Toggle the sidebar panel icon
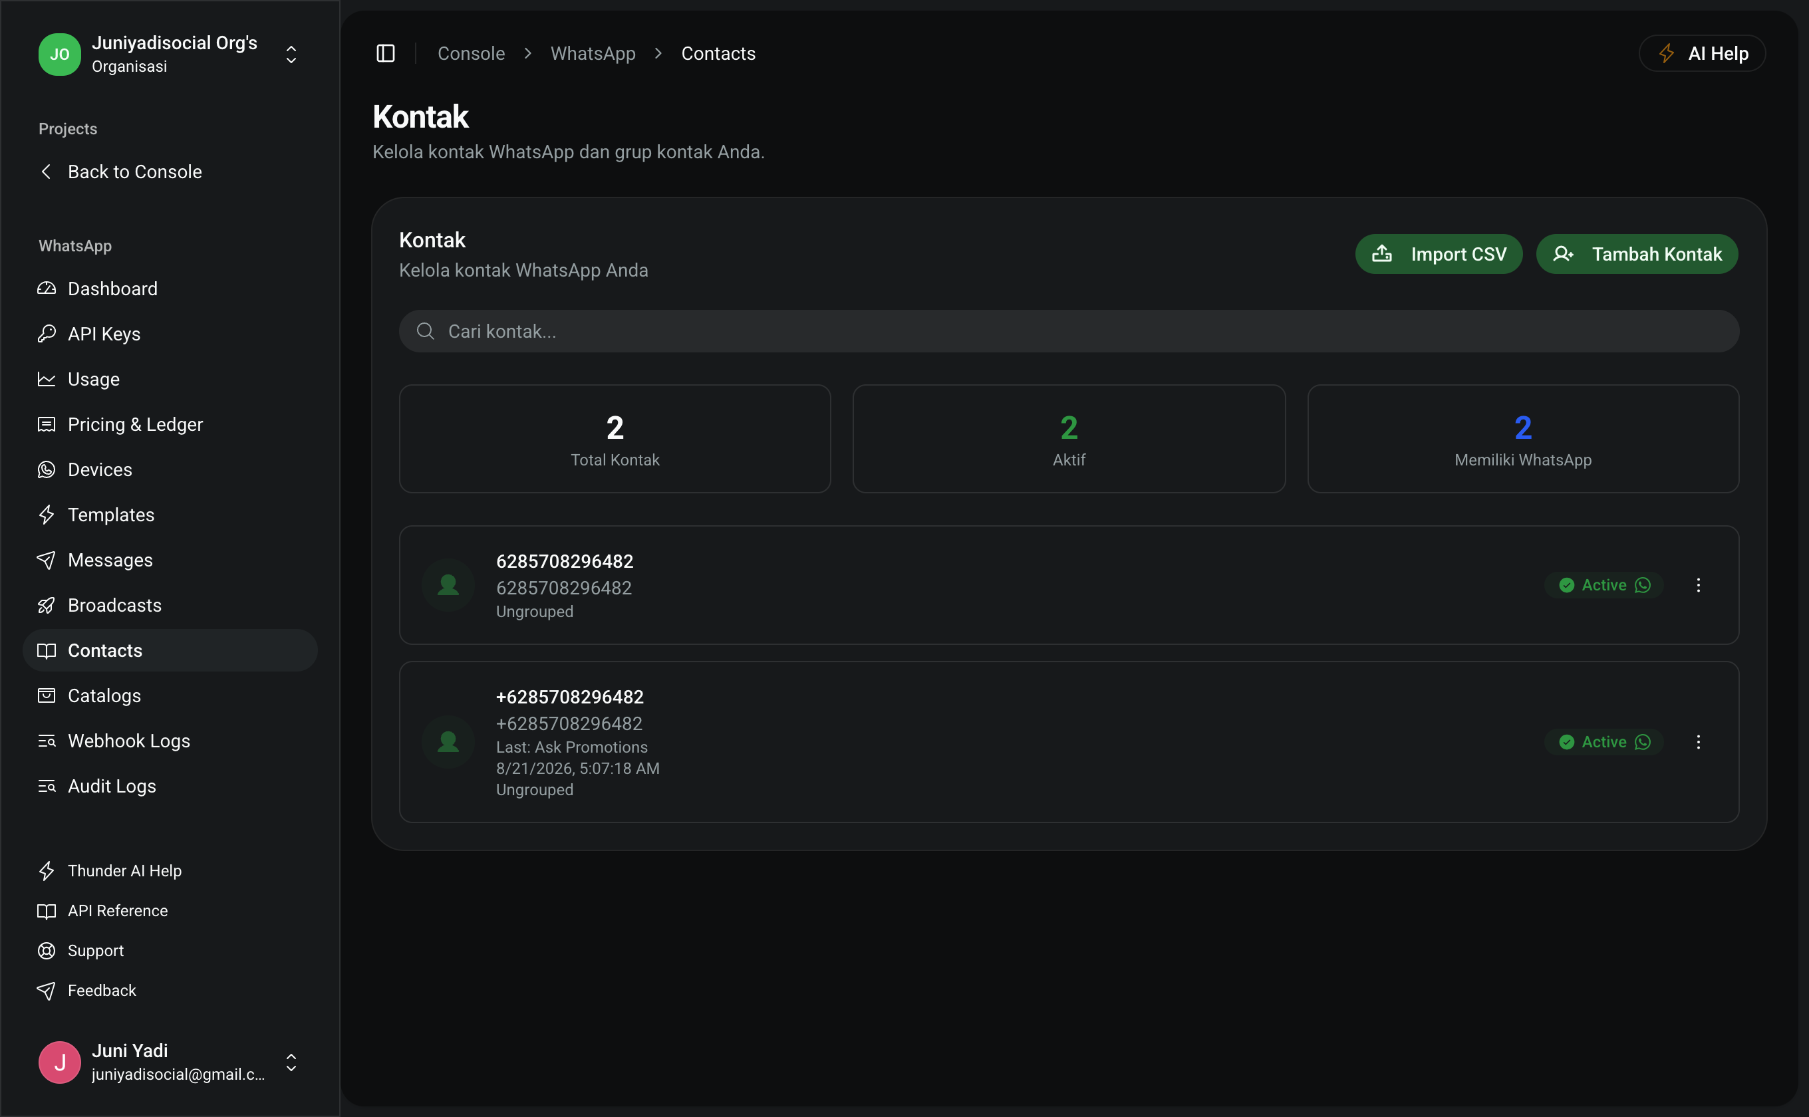Screen dimensions: 1809x1117 click(x=386, y=53)
